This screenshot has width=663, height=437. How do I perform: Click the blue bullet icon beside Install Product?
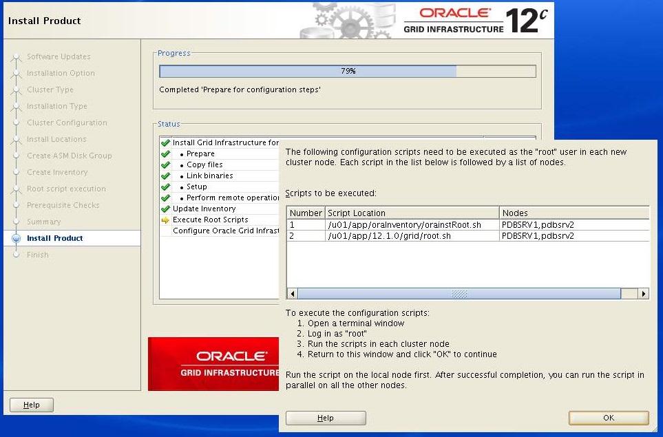pyautogui.click(x=16, y=238)
